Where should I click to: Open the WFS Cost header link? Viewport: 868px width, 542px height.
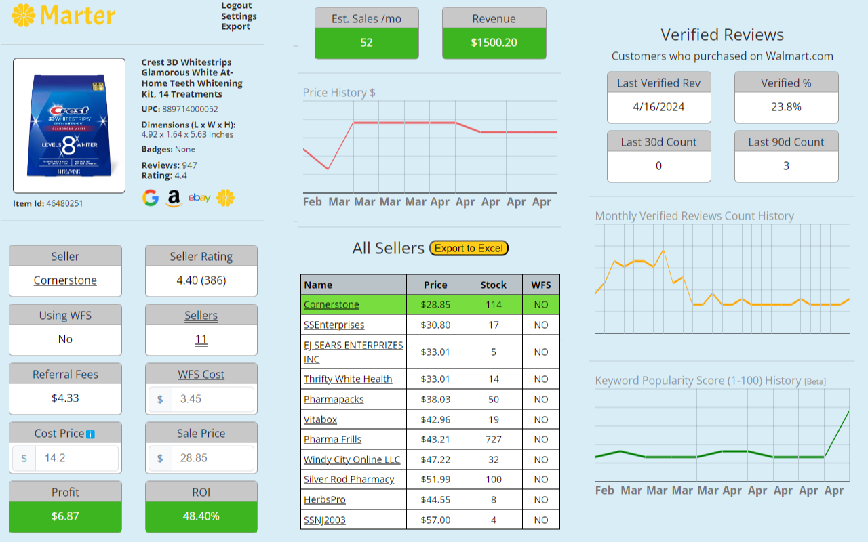(x=201, y=375)
